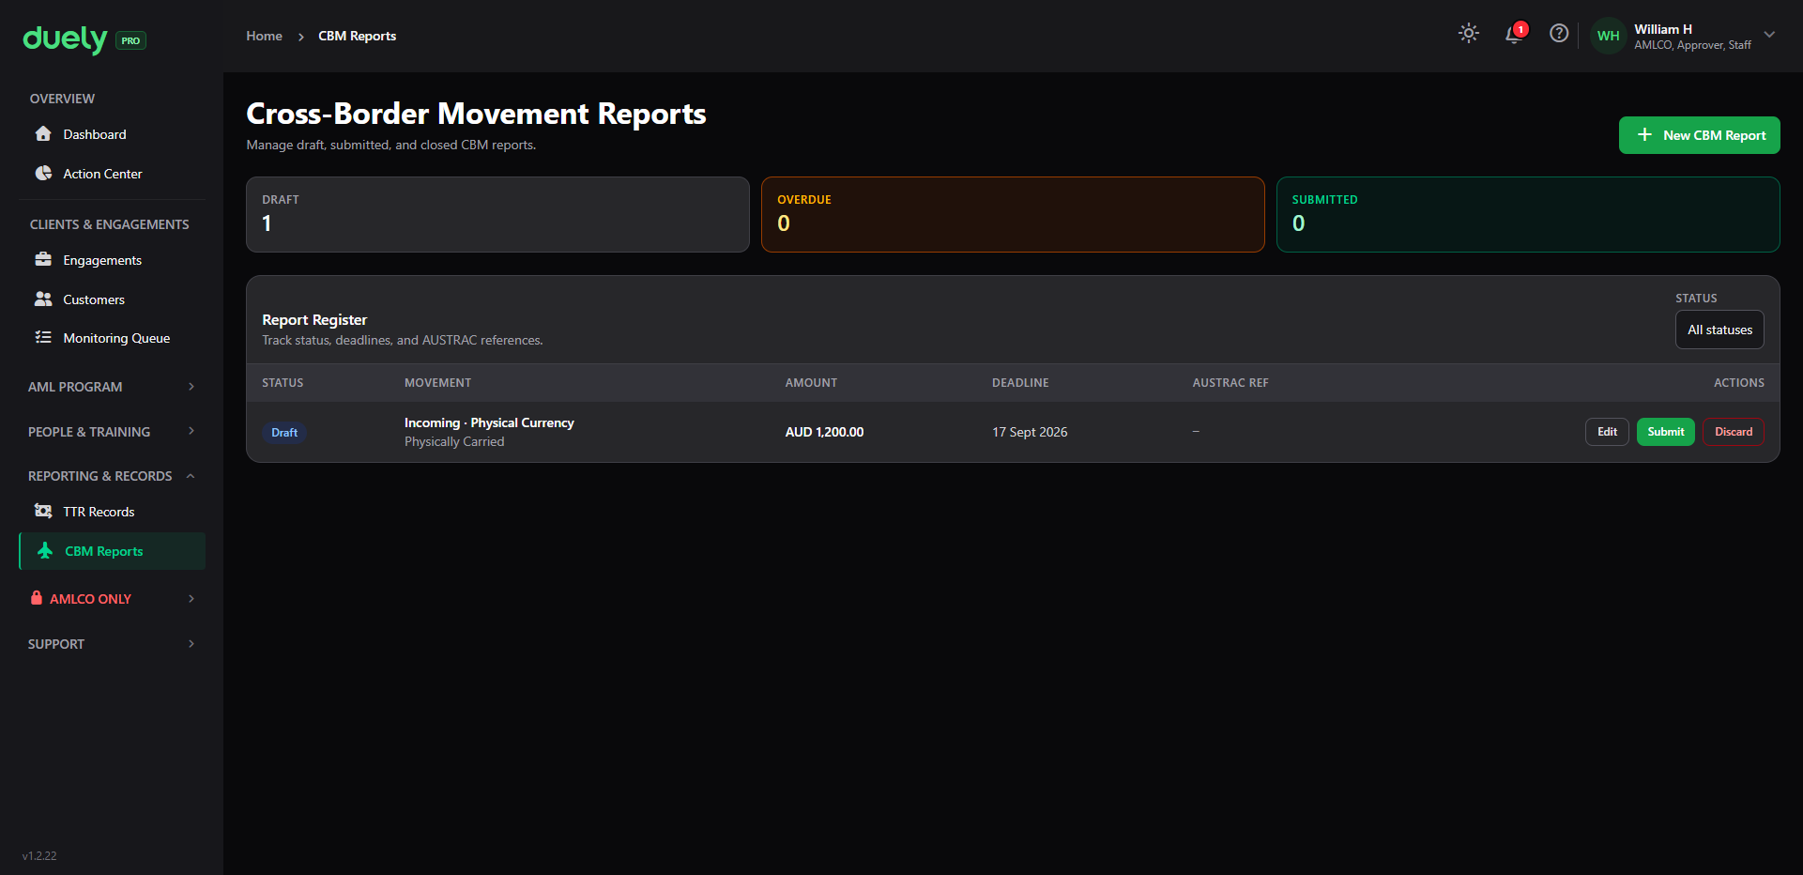
Task: Open notifications bell
Action: [1513, 35]
